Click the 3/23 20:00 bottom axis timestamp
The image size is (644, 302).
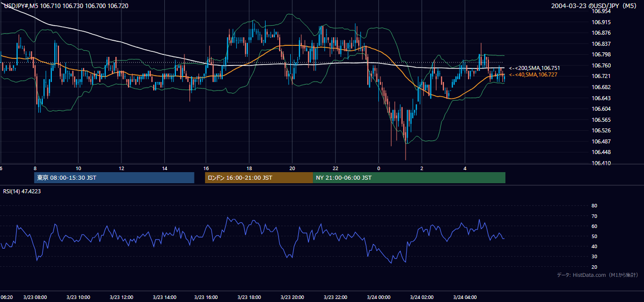(293, 297)
